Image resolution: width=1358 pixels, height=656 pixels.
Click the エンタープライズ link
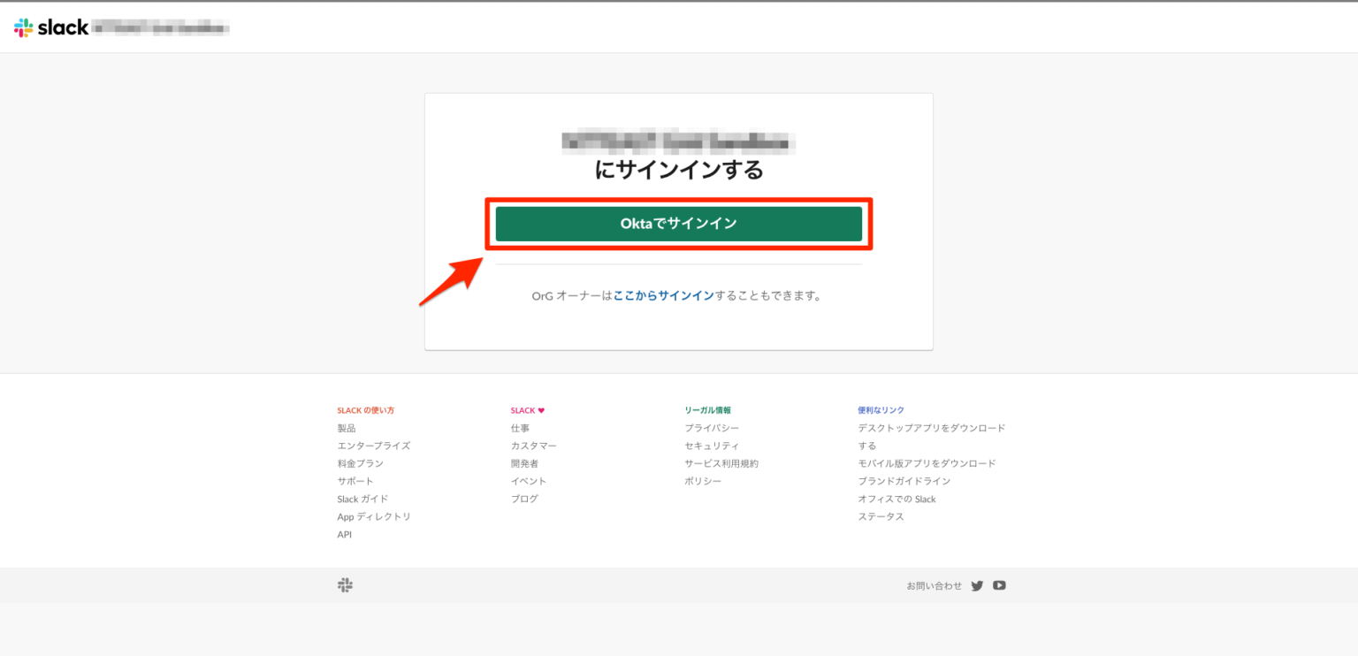pyautogui.click(x=374, y=446)
